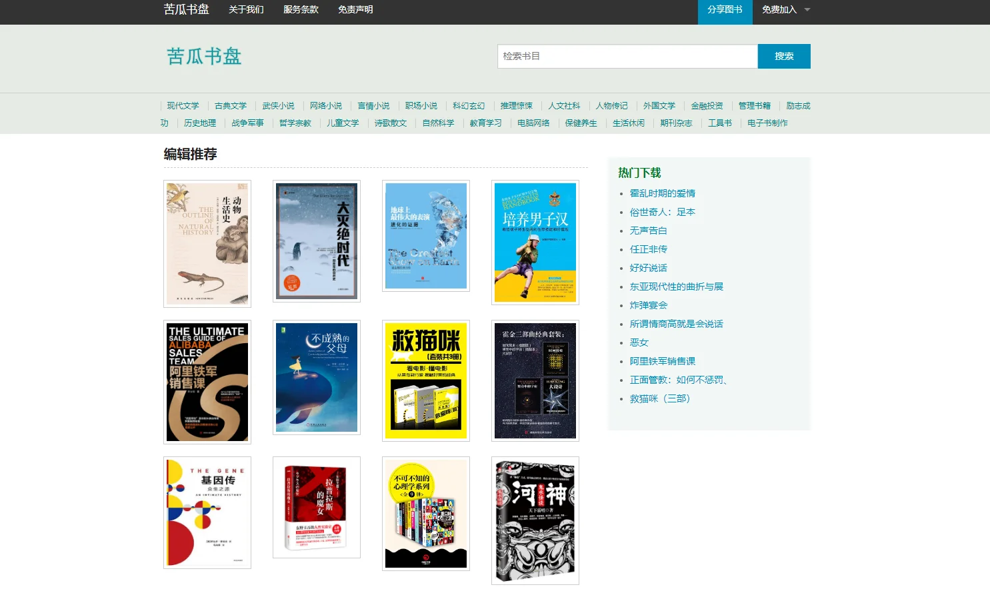
Task: Visit the 哲学宗教 category
Action: tap(295, 123)
